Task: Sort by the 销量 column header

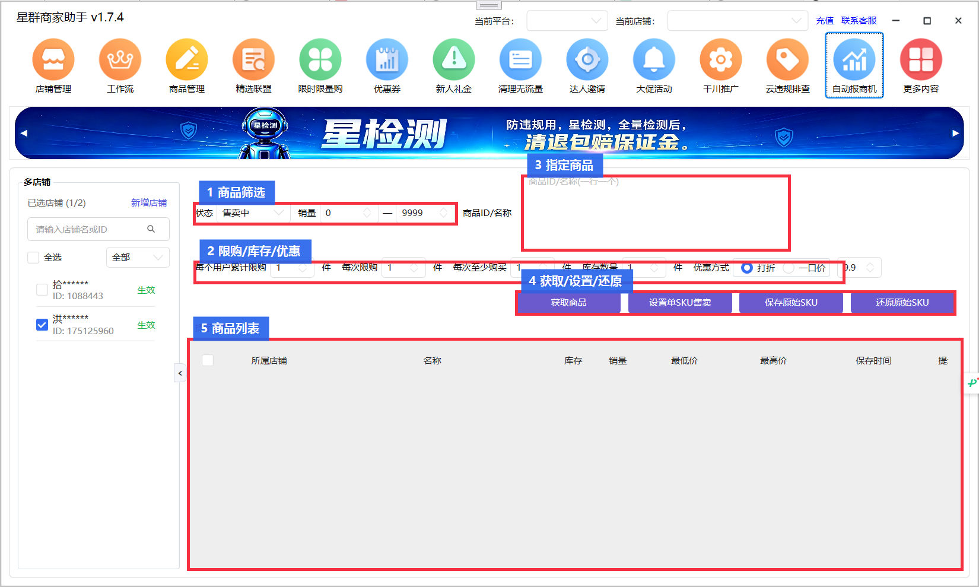Action: [618, 361]
